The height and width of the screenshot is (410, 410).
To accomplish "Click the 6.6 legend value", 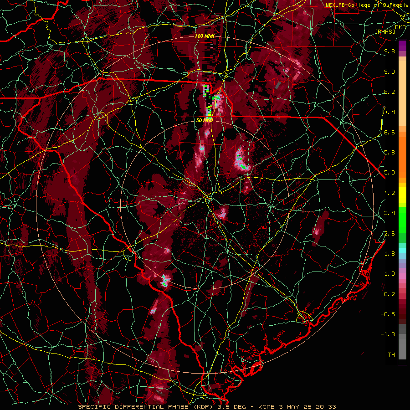I will click(389, 132).
